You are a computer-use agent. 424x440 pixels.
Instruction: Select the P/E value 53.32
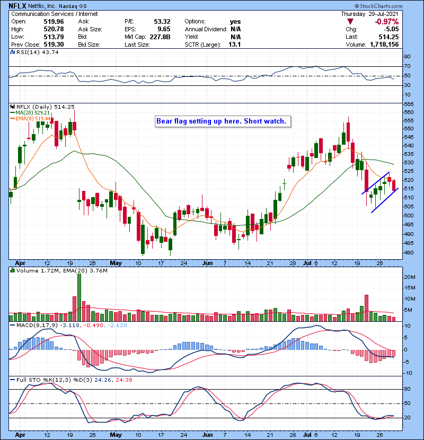point(162,22)
